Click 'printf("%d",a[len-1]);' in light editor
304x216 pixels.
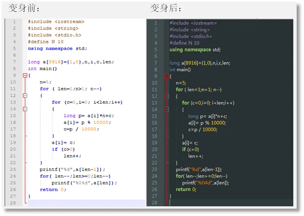tap(73, 170)
